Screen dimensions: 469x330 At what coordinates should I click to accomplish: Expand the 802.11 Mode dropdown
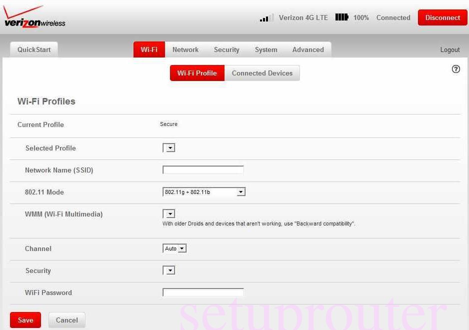240,191
